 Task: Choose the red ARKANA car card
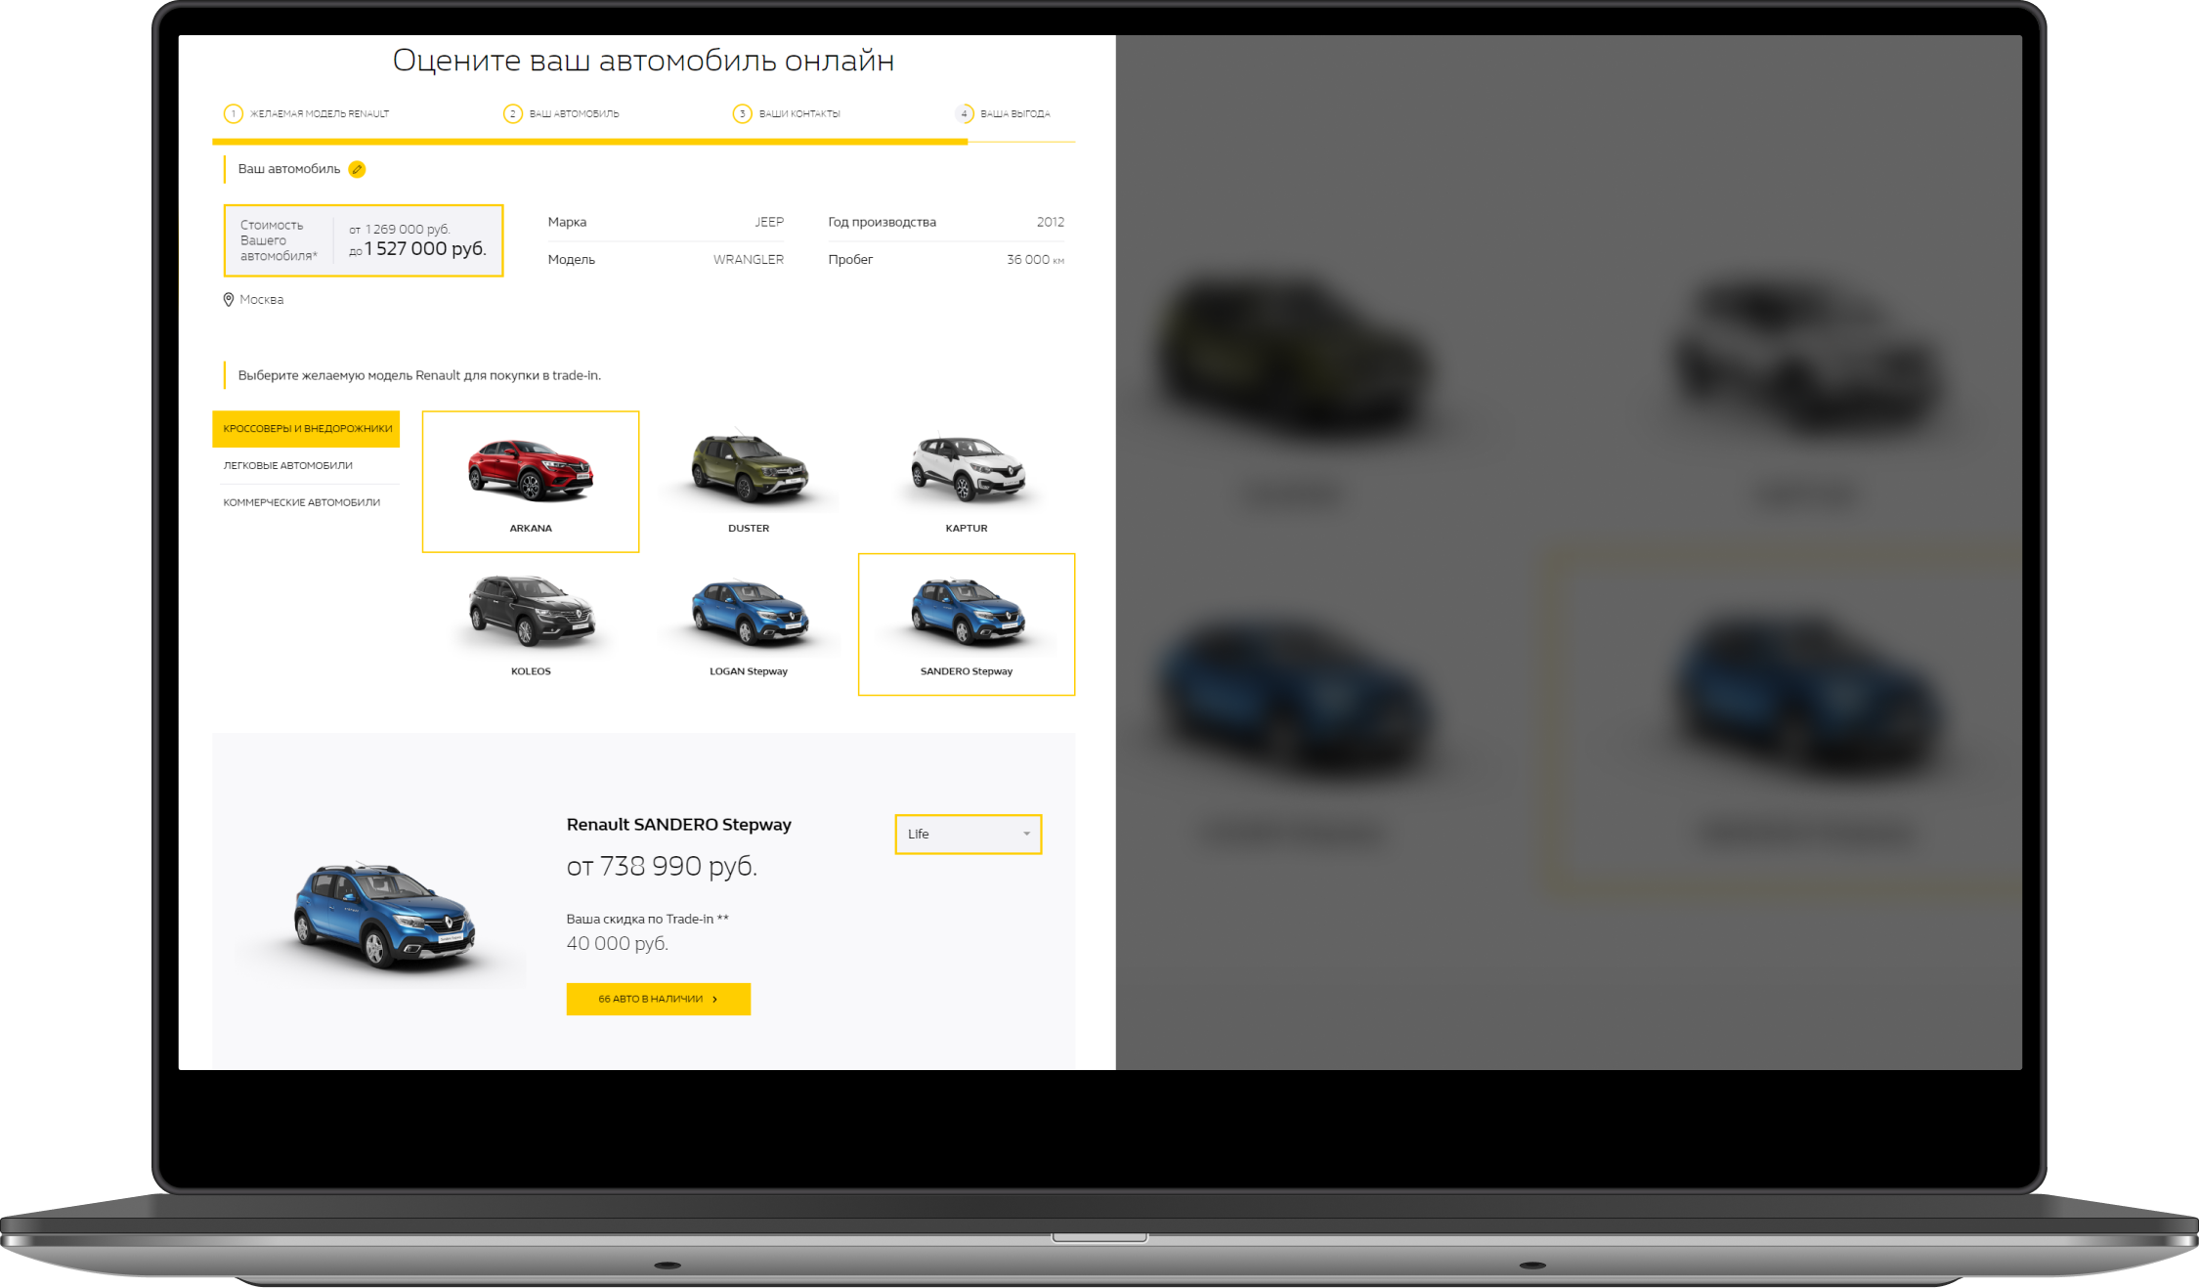click(531, 482)
